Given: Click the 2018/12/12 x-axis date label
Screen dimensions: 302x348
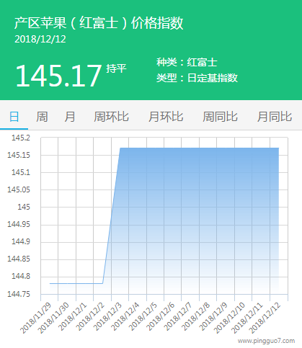Looking at the screenshot, I should click(265, 318).
